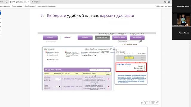Close the LRP программа document tab
Viewport: 191px width, 107px height.
click(29, 2)
